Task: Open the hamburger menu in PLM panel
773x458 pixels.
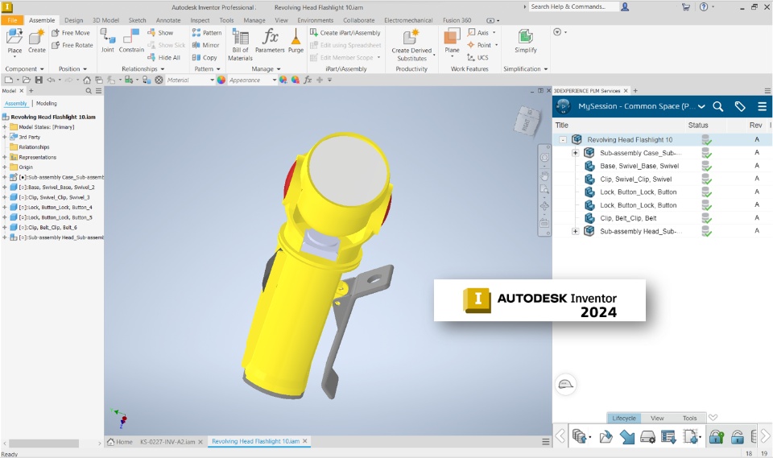Action: 763,106
